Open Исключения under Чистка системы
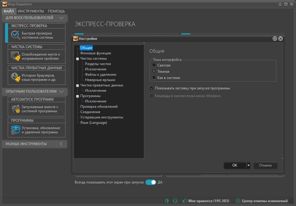The image size is (296, 206). click(95, 69)
